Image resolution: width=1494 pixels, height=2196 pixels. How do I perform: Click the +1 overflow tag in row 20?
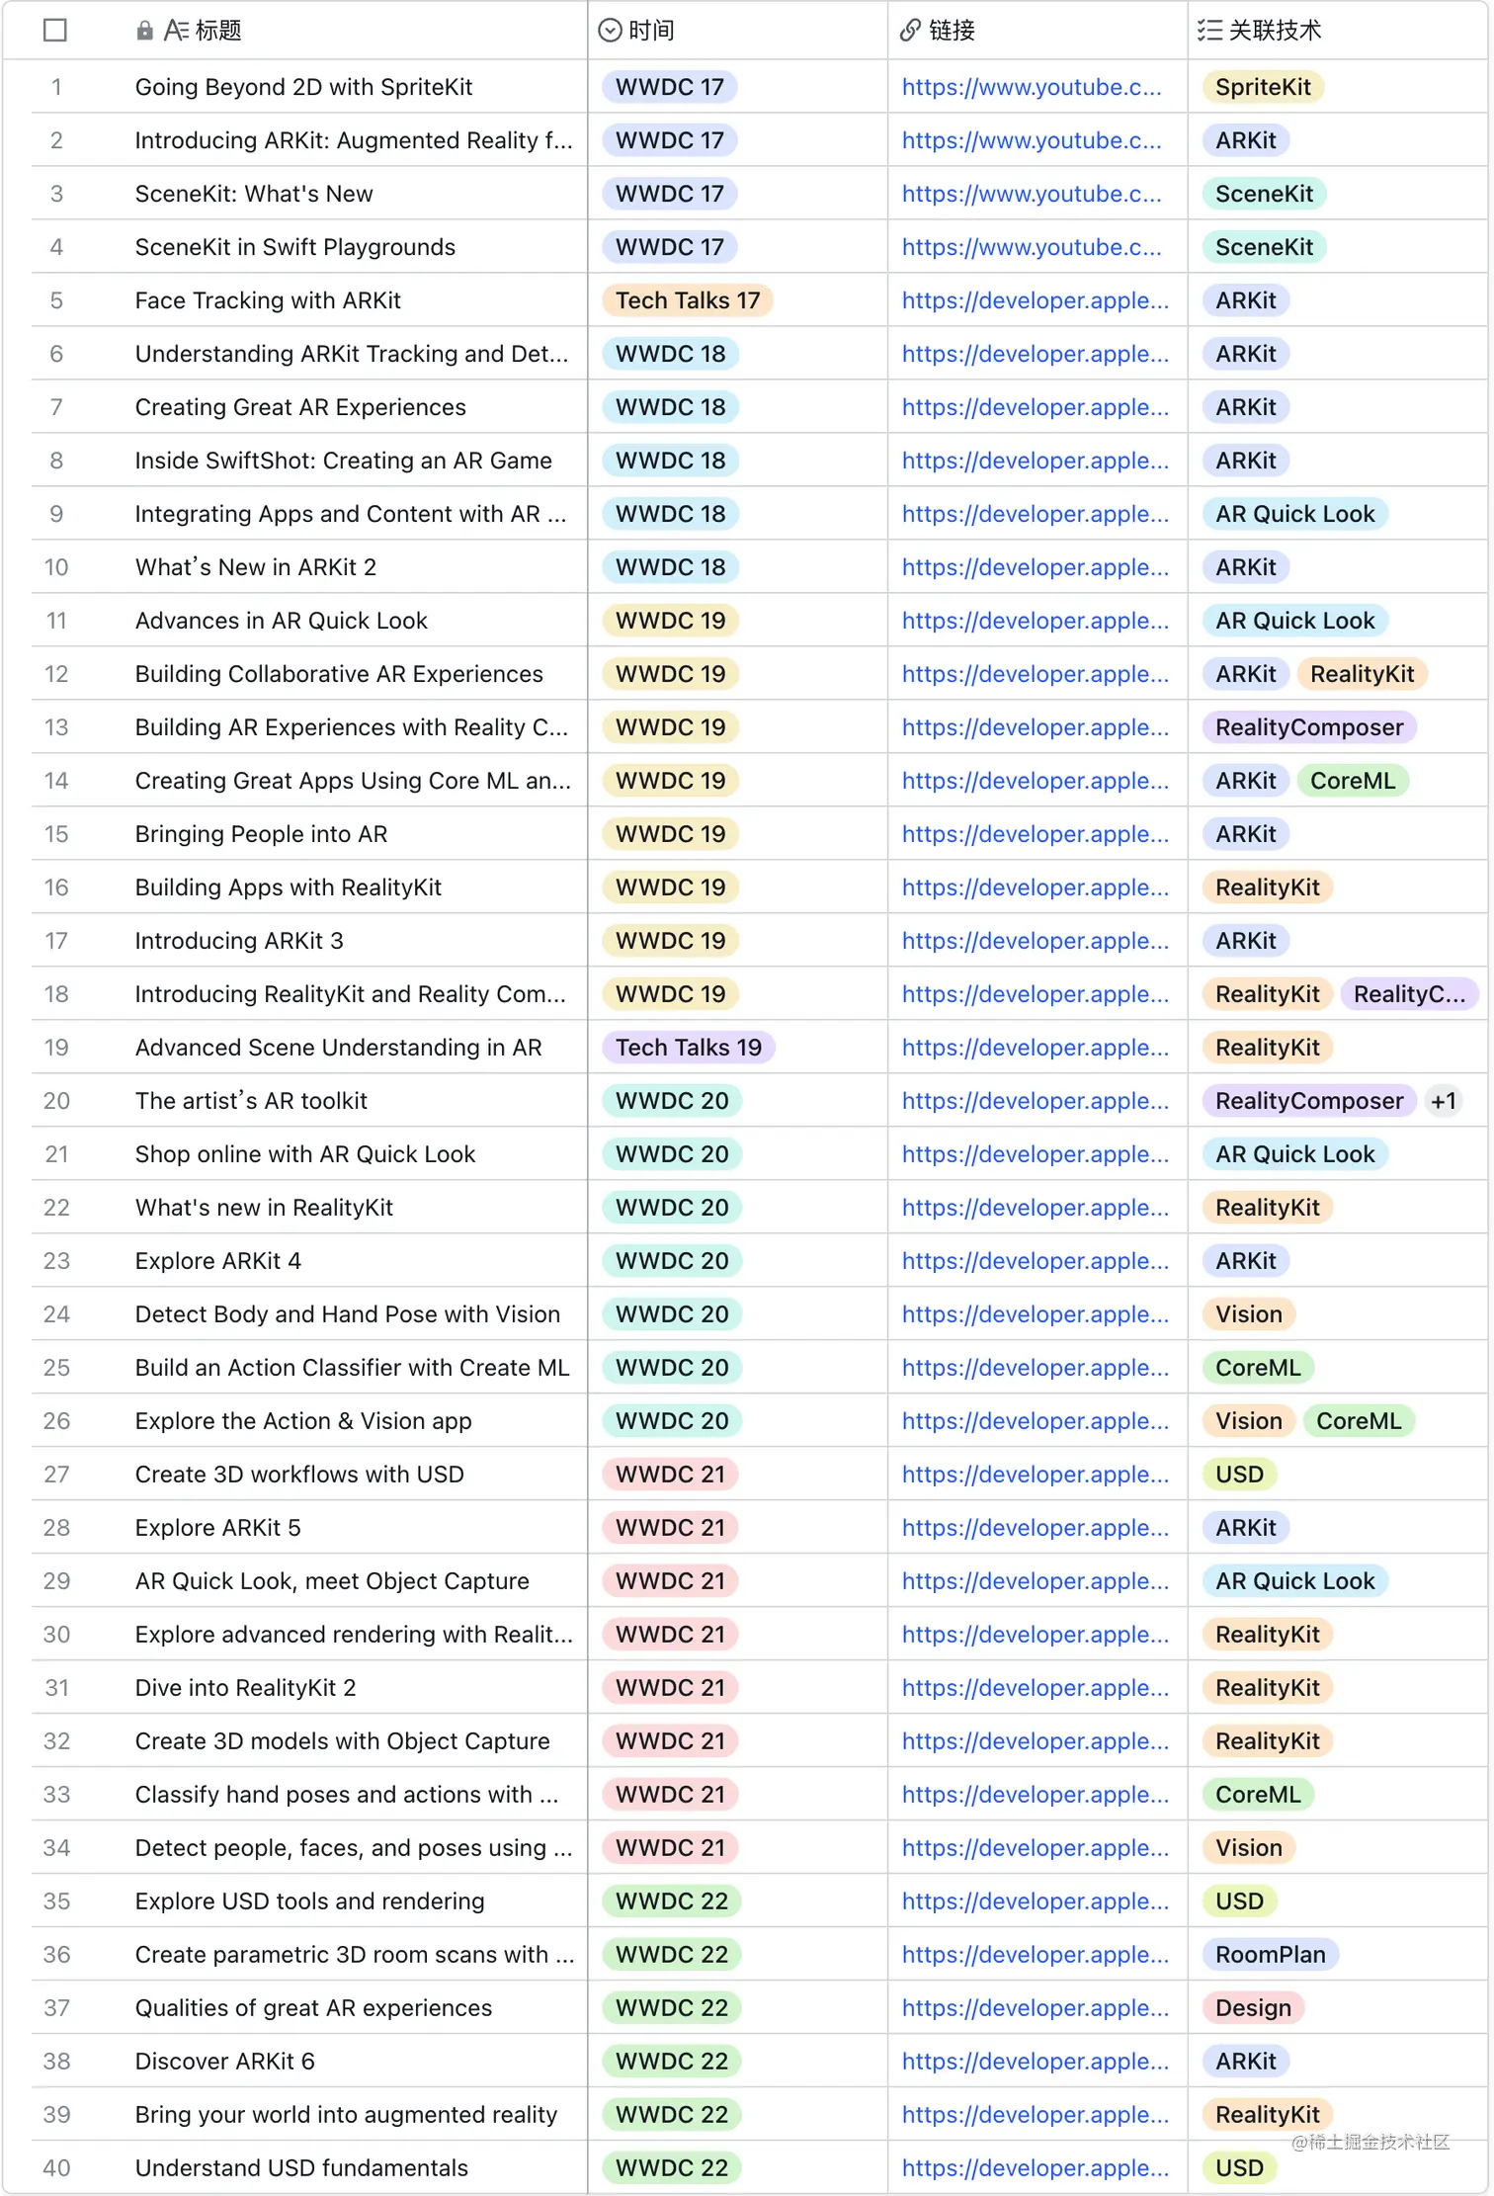click(x=1443, y=1101)
